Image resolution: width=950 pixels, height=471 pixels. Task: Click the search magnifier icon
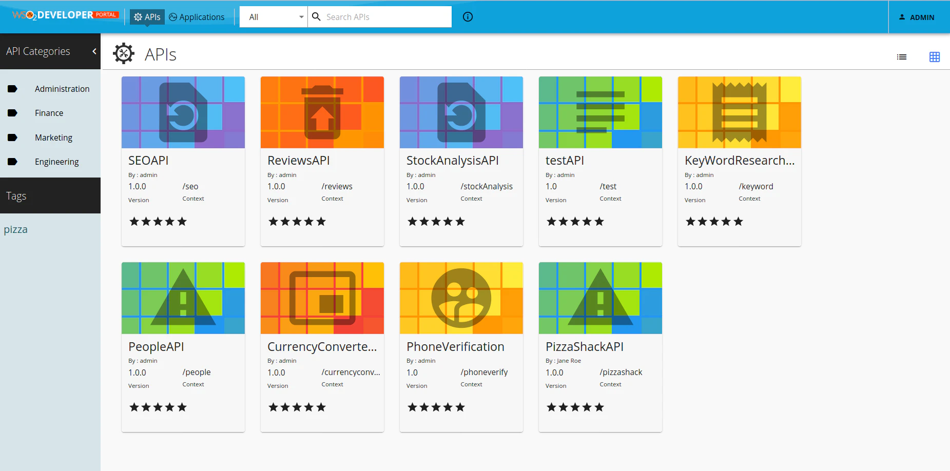click(x=316, y=16)
